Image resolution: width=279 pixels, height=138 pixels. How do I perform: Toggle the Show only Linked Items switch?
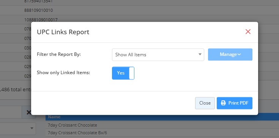click(123, 73)
